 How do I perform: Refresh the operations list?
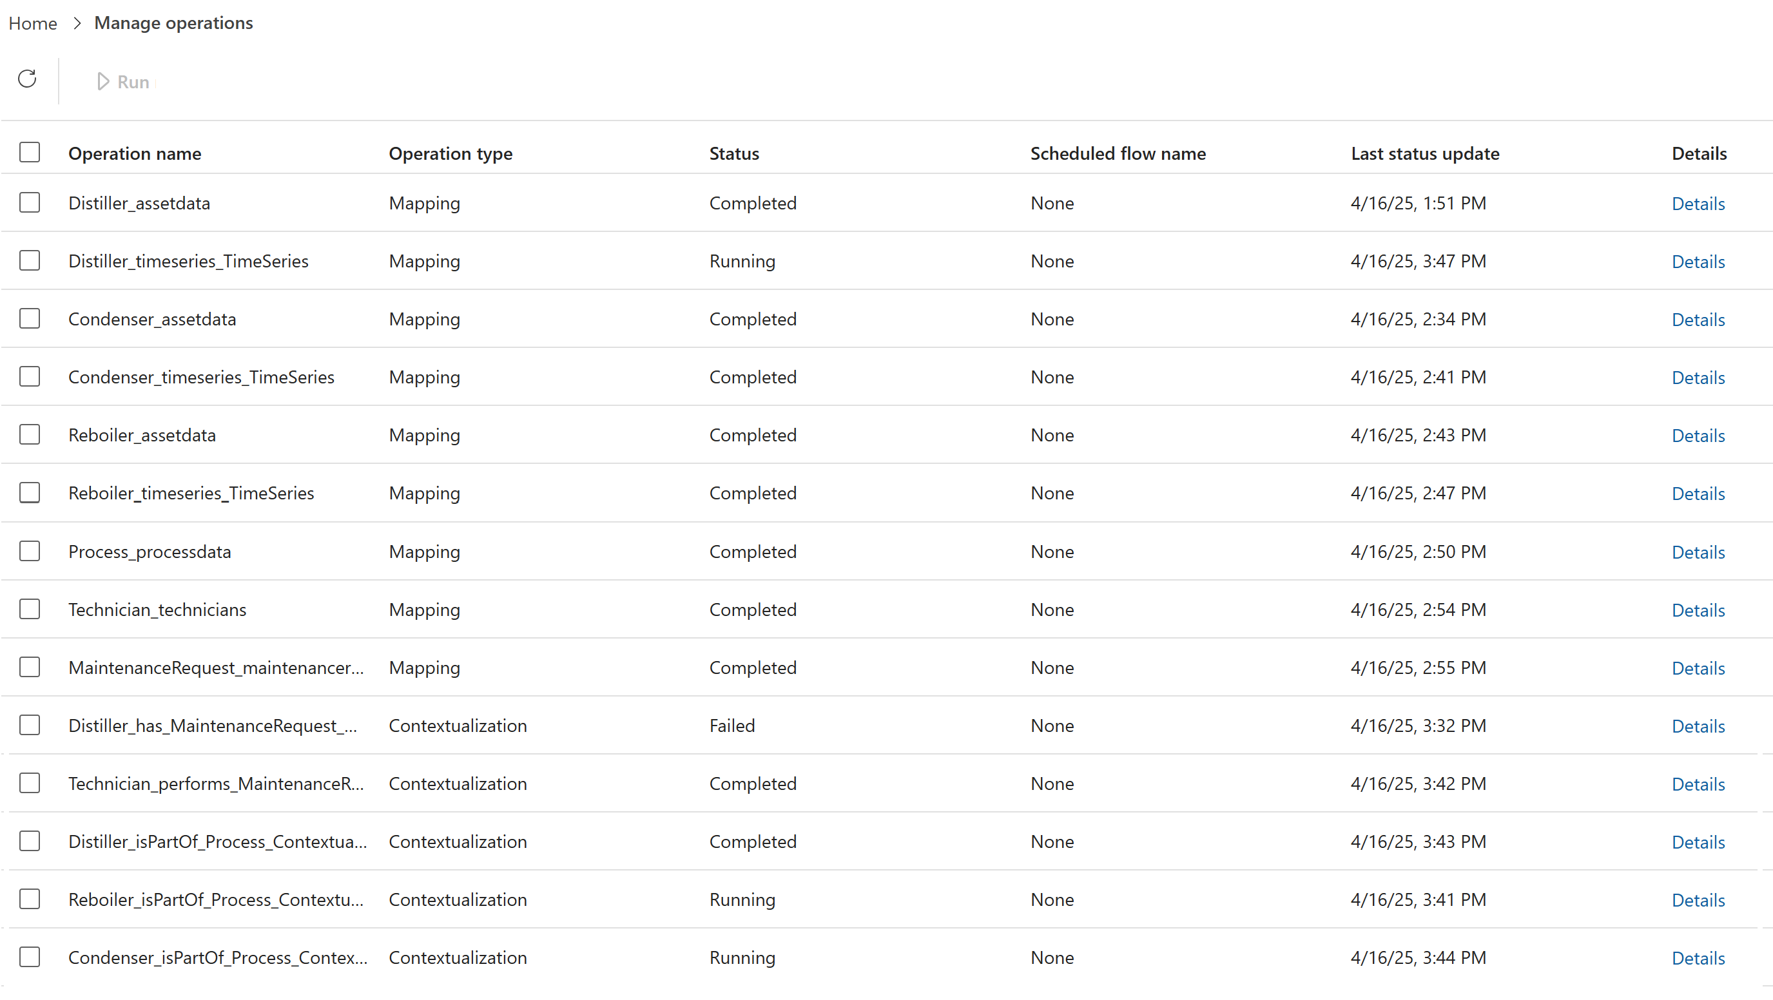pos(27,79)
